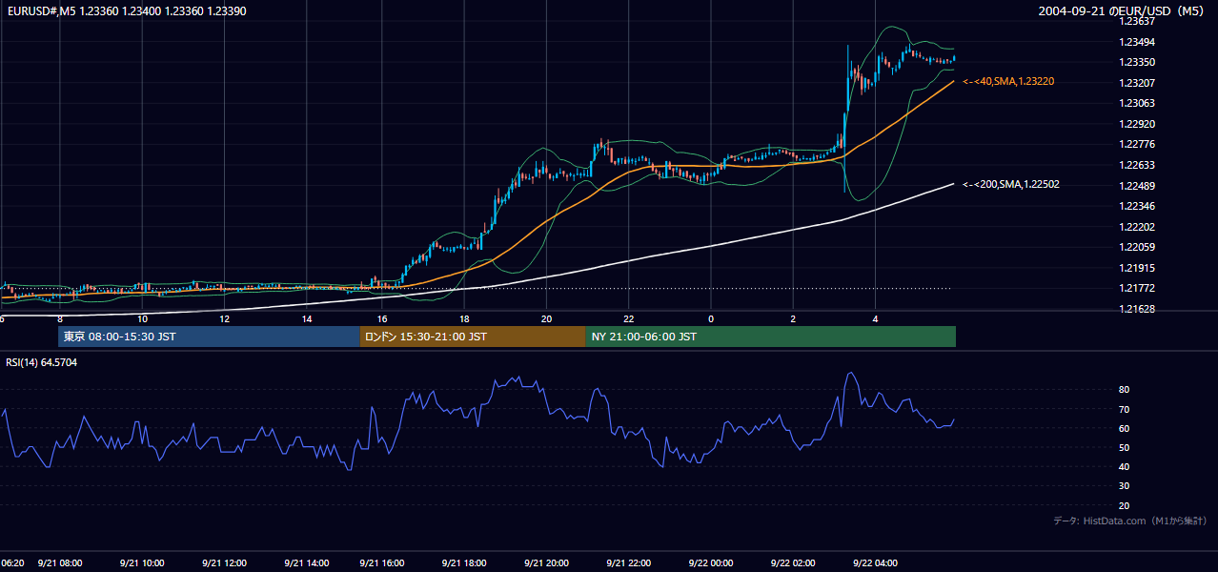
Task: Click the 9/21 10:00 time label
Action: (143, 562)
